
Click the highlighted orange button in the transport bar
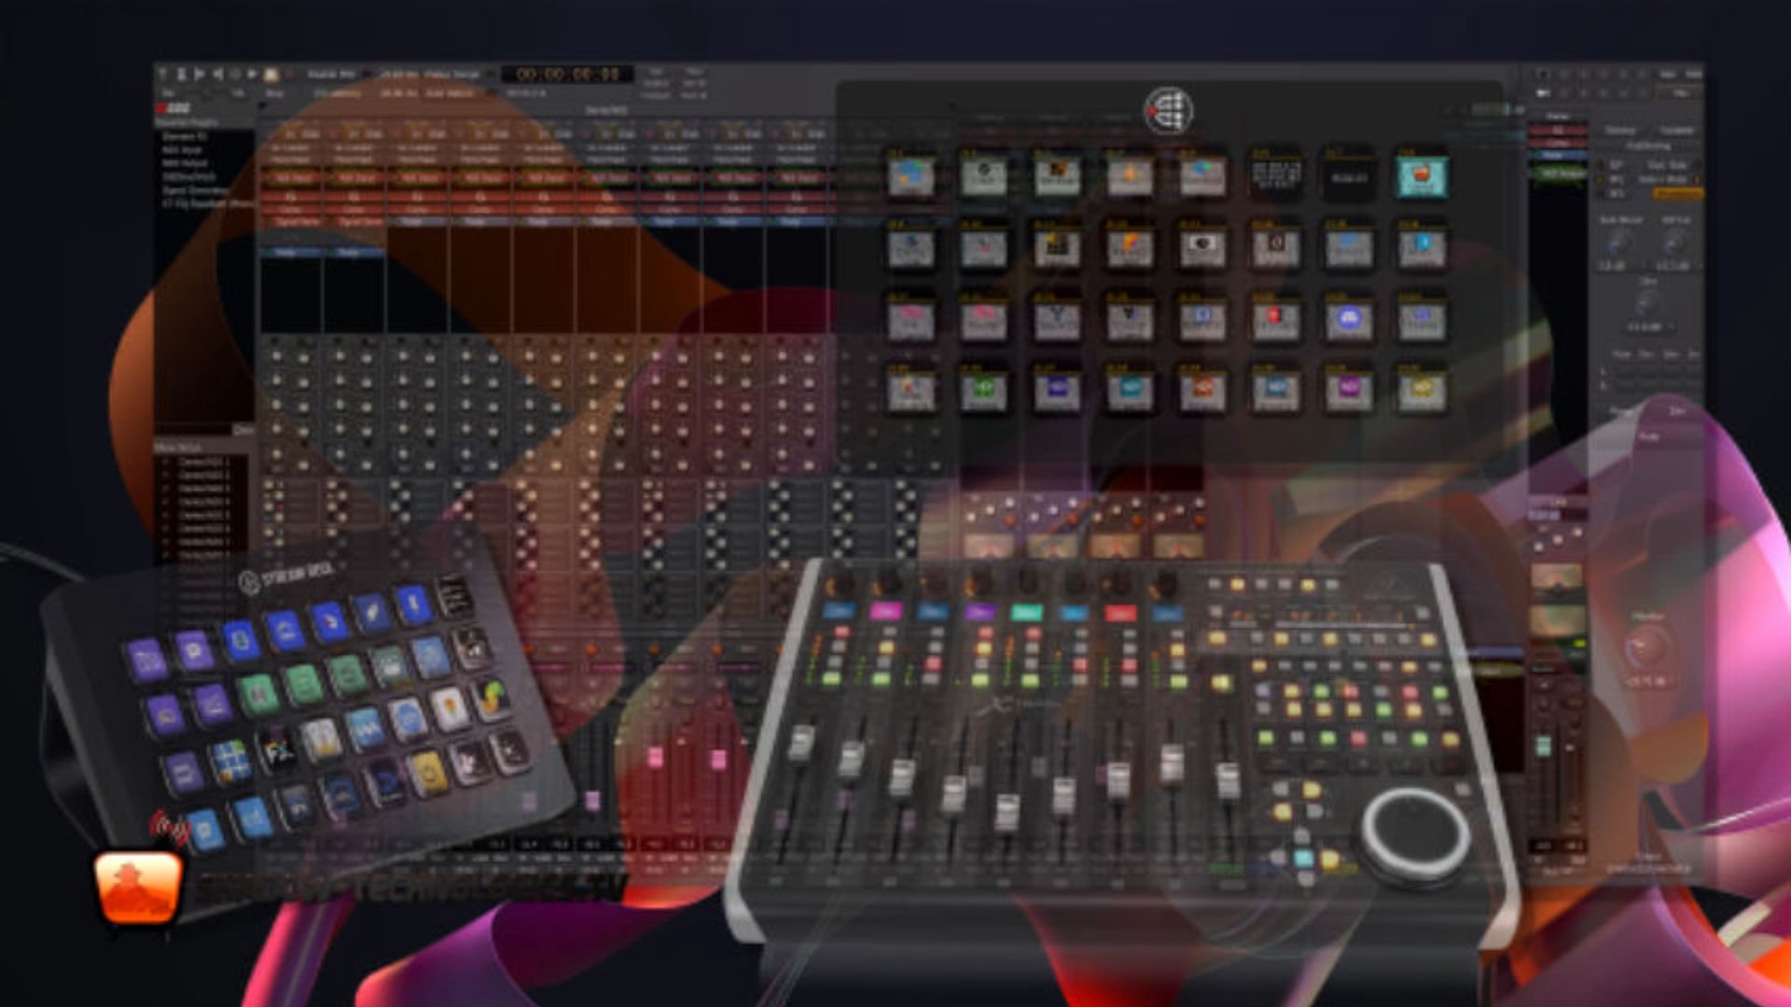click(x=271, y=74)
